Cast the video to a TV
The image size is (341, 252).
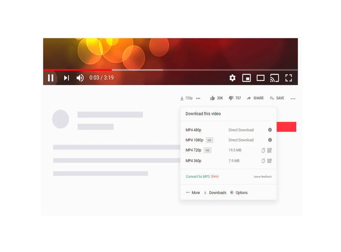click(275, 78)
